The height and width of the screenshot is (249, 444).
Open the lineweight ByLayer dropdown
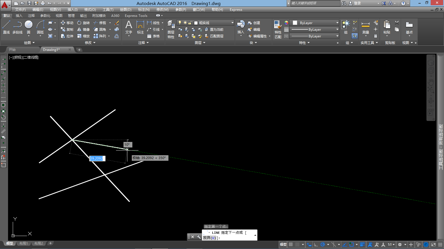coord(315,30)
